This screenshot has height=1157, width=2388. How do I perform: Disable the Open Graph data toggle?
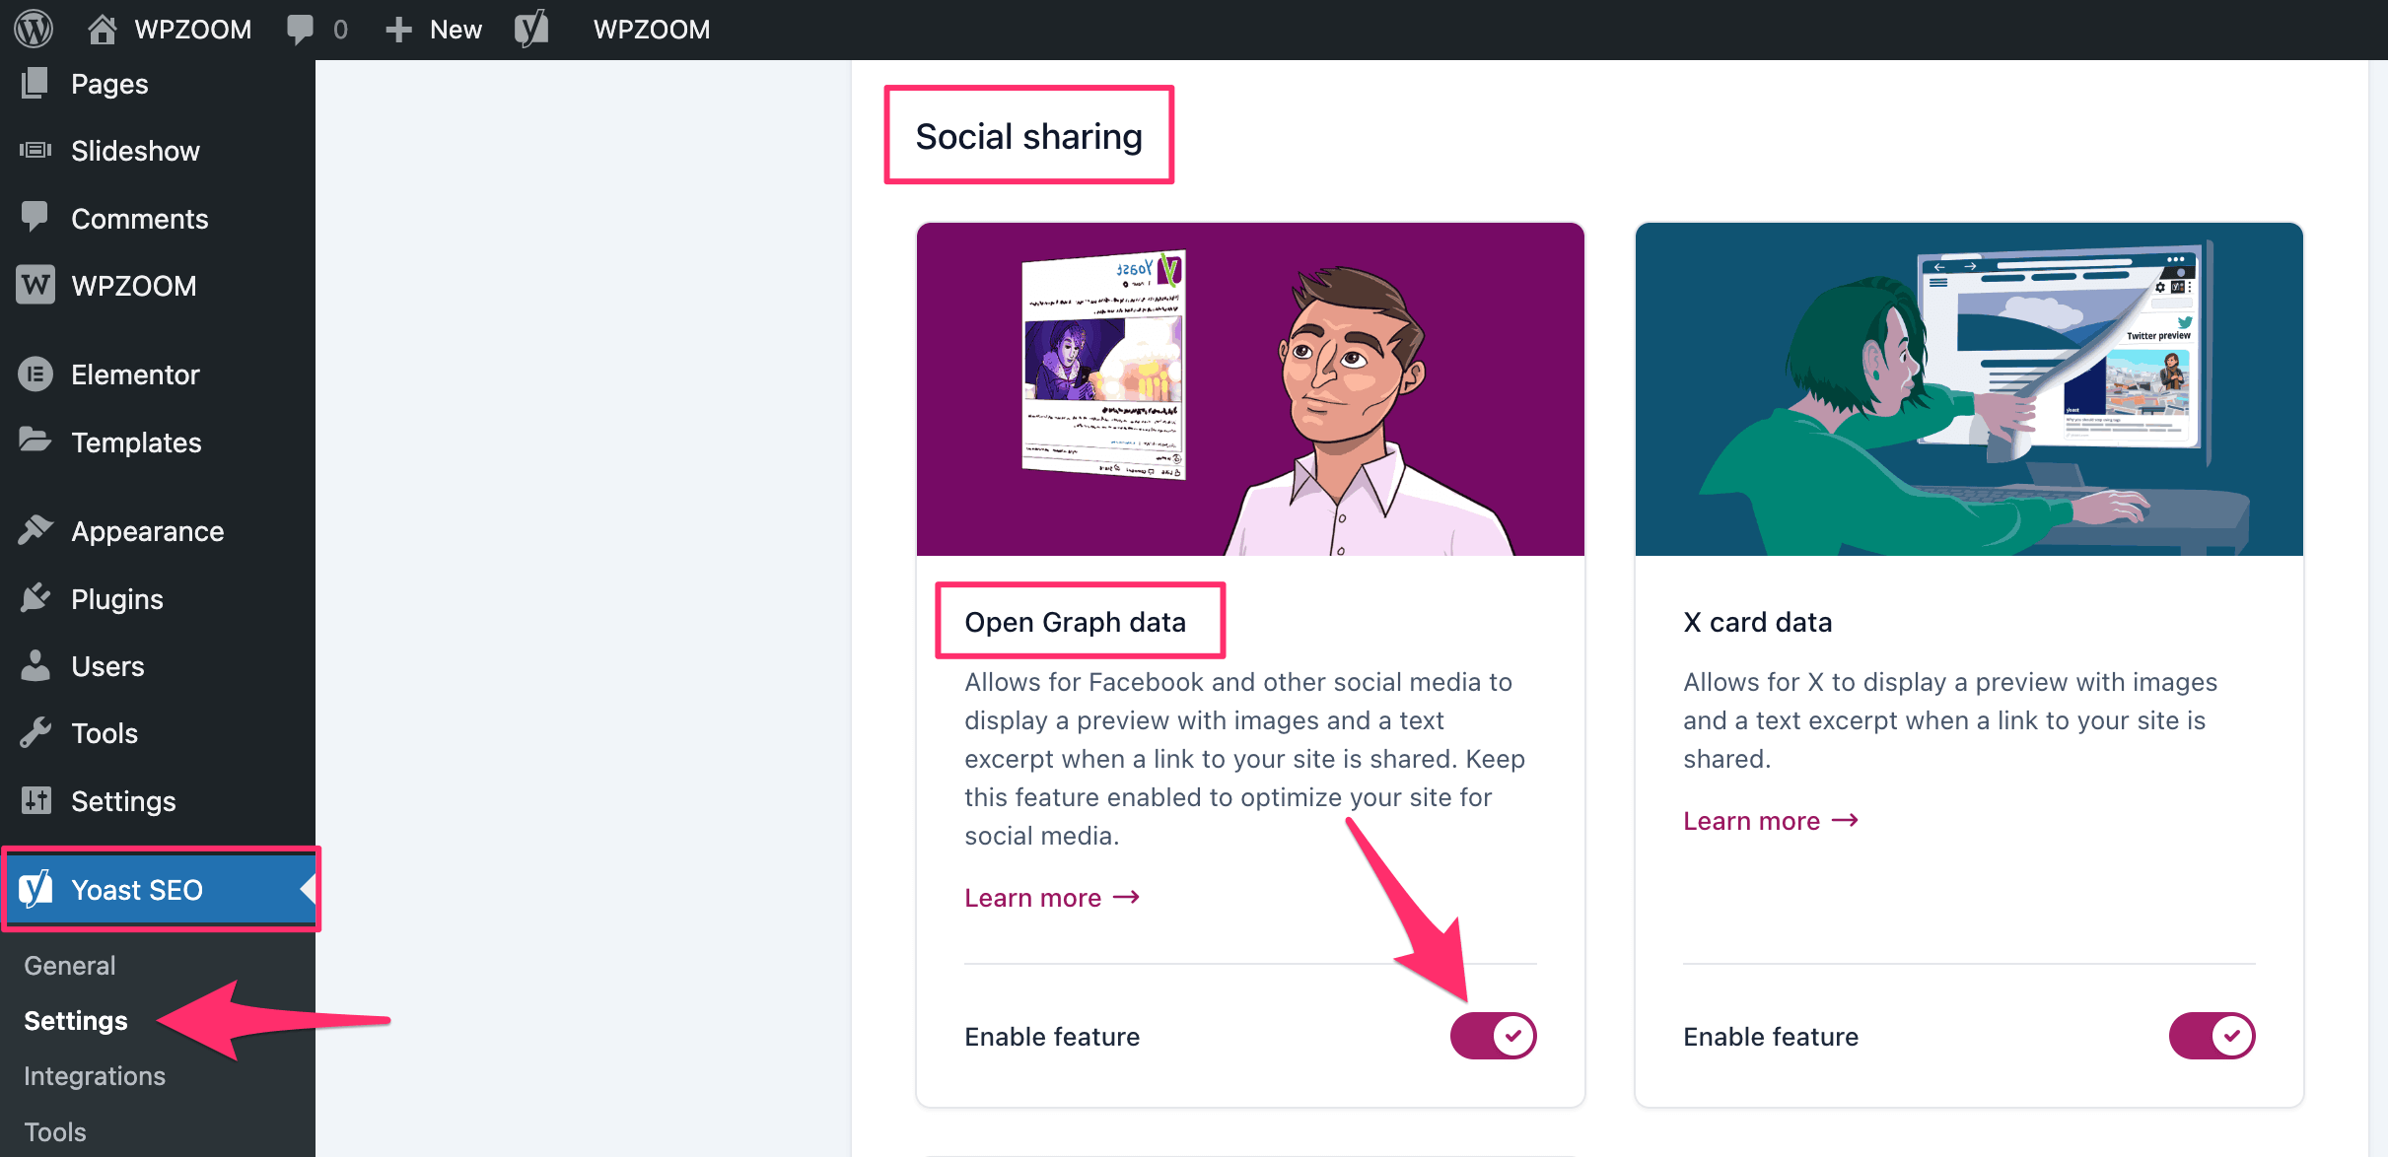(x=1493, y=1036)
